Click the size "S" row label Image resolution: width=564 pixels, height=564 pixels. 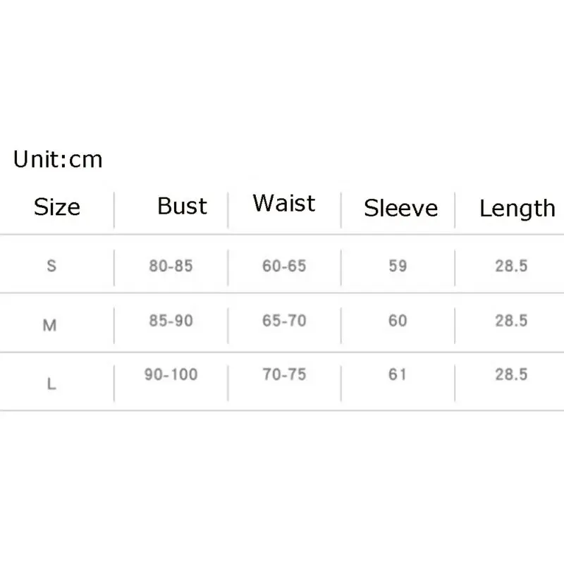51,266
